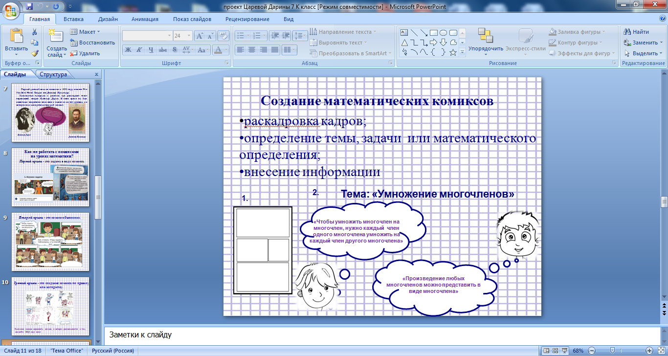Click the Вставить paste button
The width and height of the screenshot is (668, 356).
click(16, 43)
